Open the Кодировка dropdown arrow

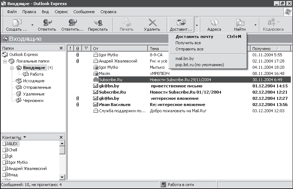279,22
